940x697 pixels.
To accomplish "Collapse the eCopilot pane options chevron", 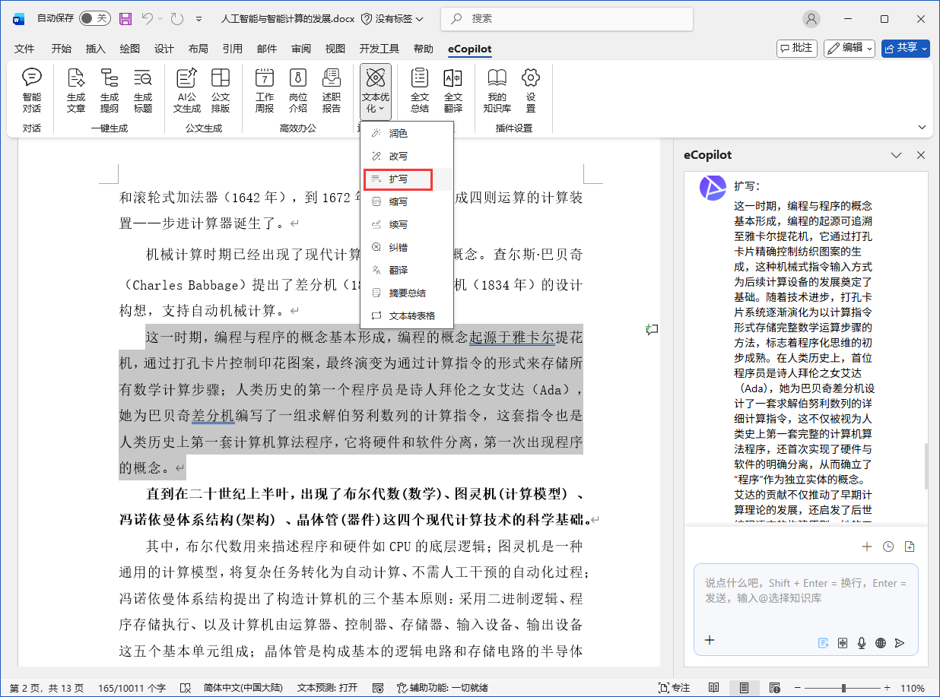I will [x=896, y=155].
